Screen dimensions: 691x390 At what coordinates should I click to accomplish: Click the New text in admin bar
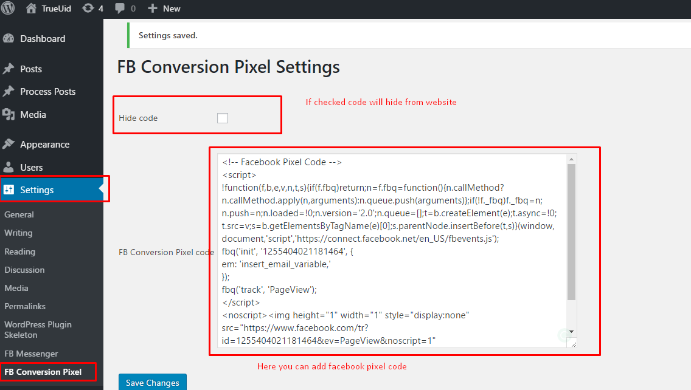pyautogui.click(x=172, y=9)
